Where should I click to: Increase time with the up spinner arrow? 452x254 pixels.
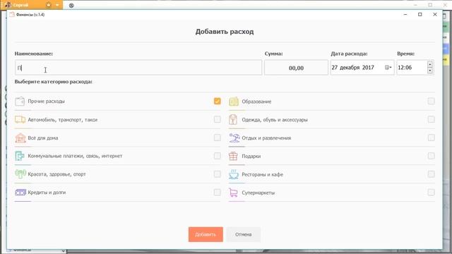430,64
